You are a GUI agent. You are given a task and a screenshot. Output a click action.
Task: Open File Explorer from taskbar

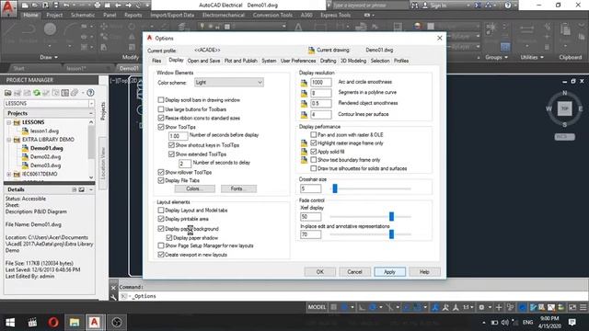click(74, 323)
